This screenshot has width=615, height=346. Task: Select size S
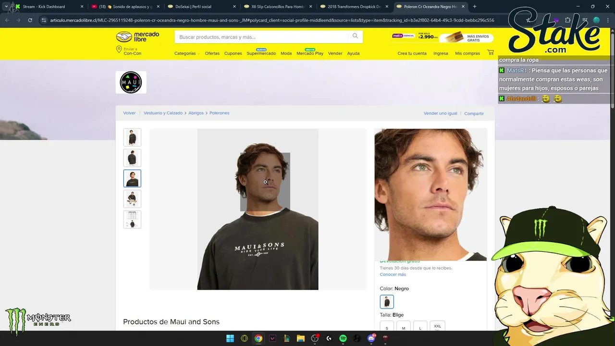(387, 326)
